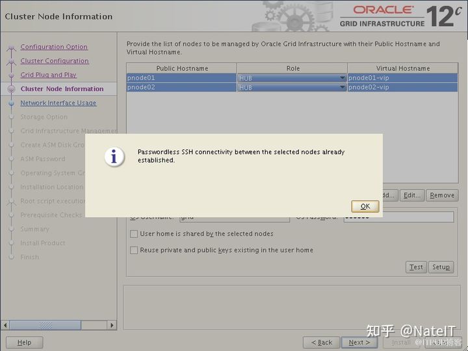Click the Cluster Node Information step marker icon
The image size is (468, 351).
pos(11,89)
